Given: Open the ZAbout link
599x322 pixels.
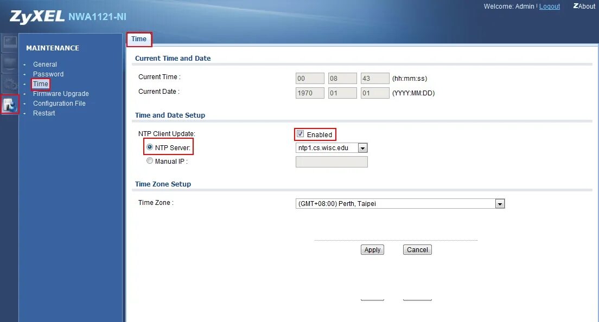Looking at the screenshot, I should [x=584, y=6].
